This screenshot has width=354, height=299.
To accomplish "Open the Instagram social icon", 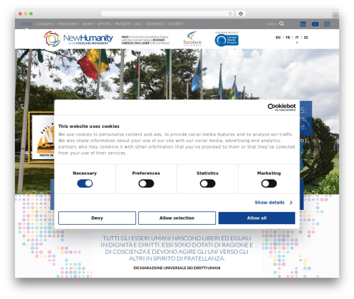I will 327,24.
